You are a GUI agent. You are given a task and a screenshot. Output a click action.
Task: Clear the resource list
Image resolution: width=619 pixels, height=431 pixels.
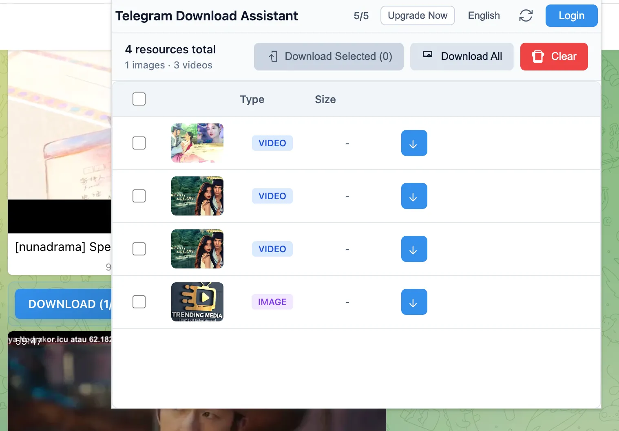[554, 57]
